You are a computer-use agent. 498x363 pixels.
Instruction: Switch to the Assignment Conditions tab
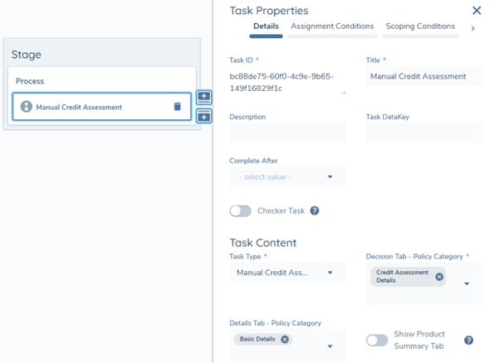click(332, 26)
